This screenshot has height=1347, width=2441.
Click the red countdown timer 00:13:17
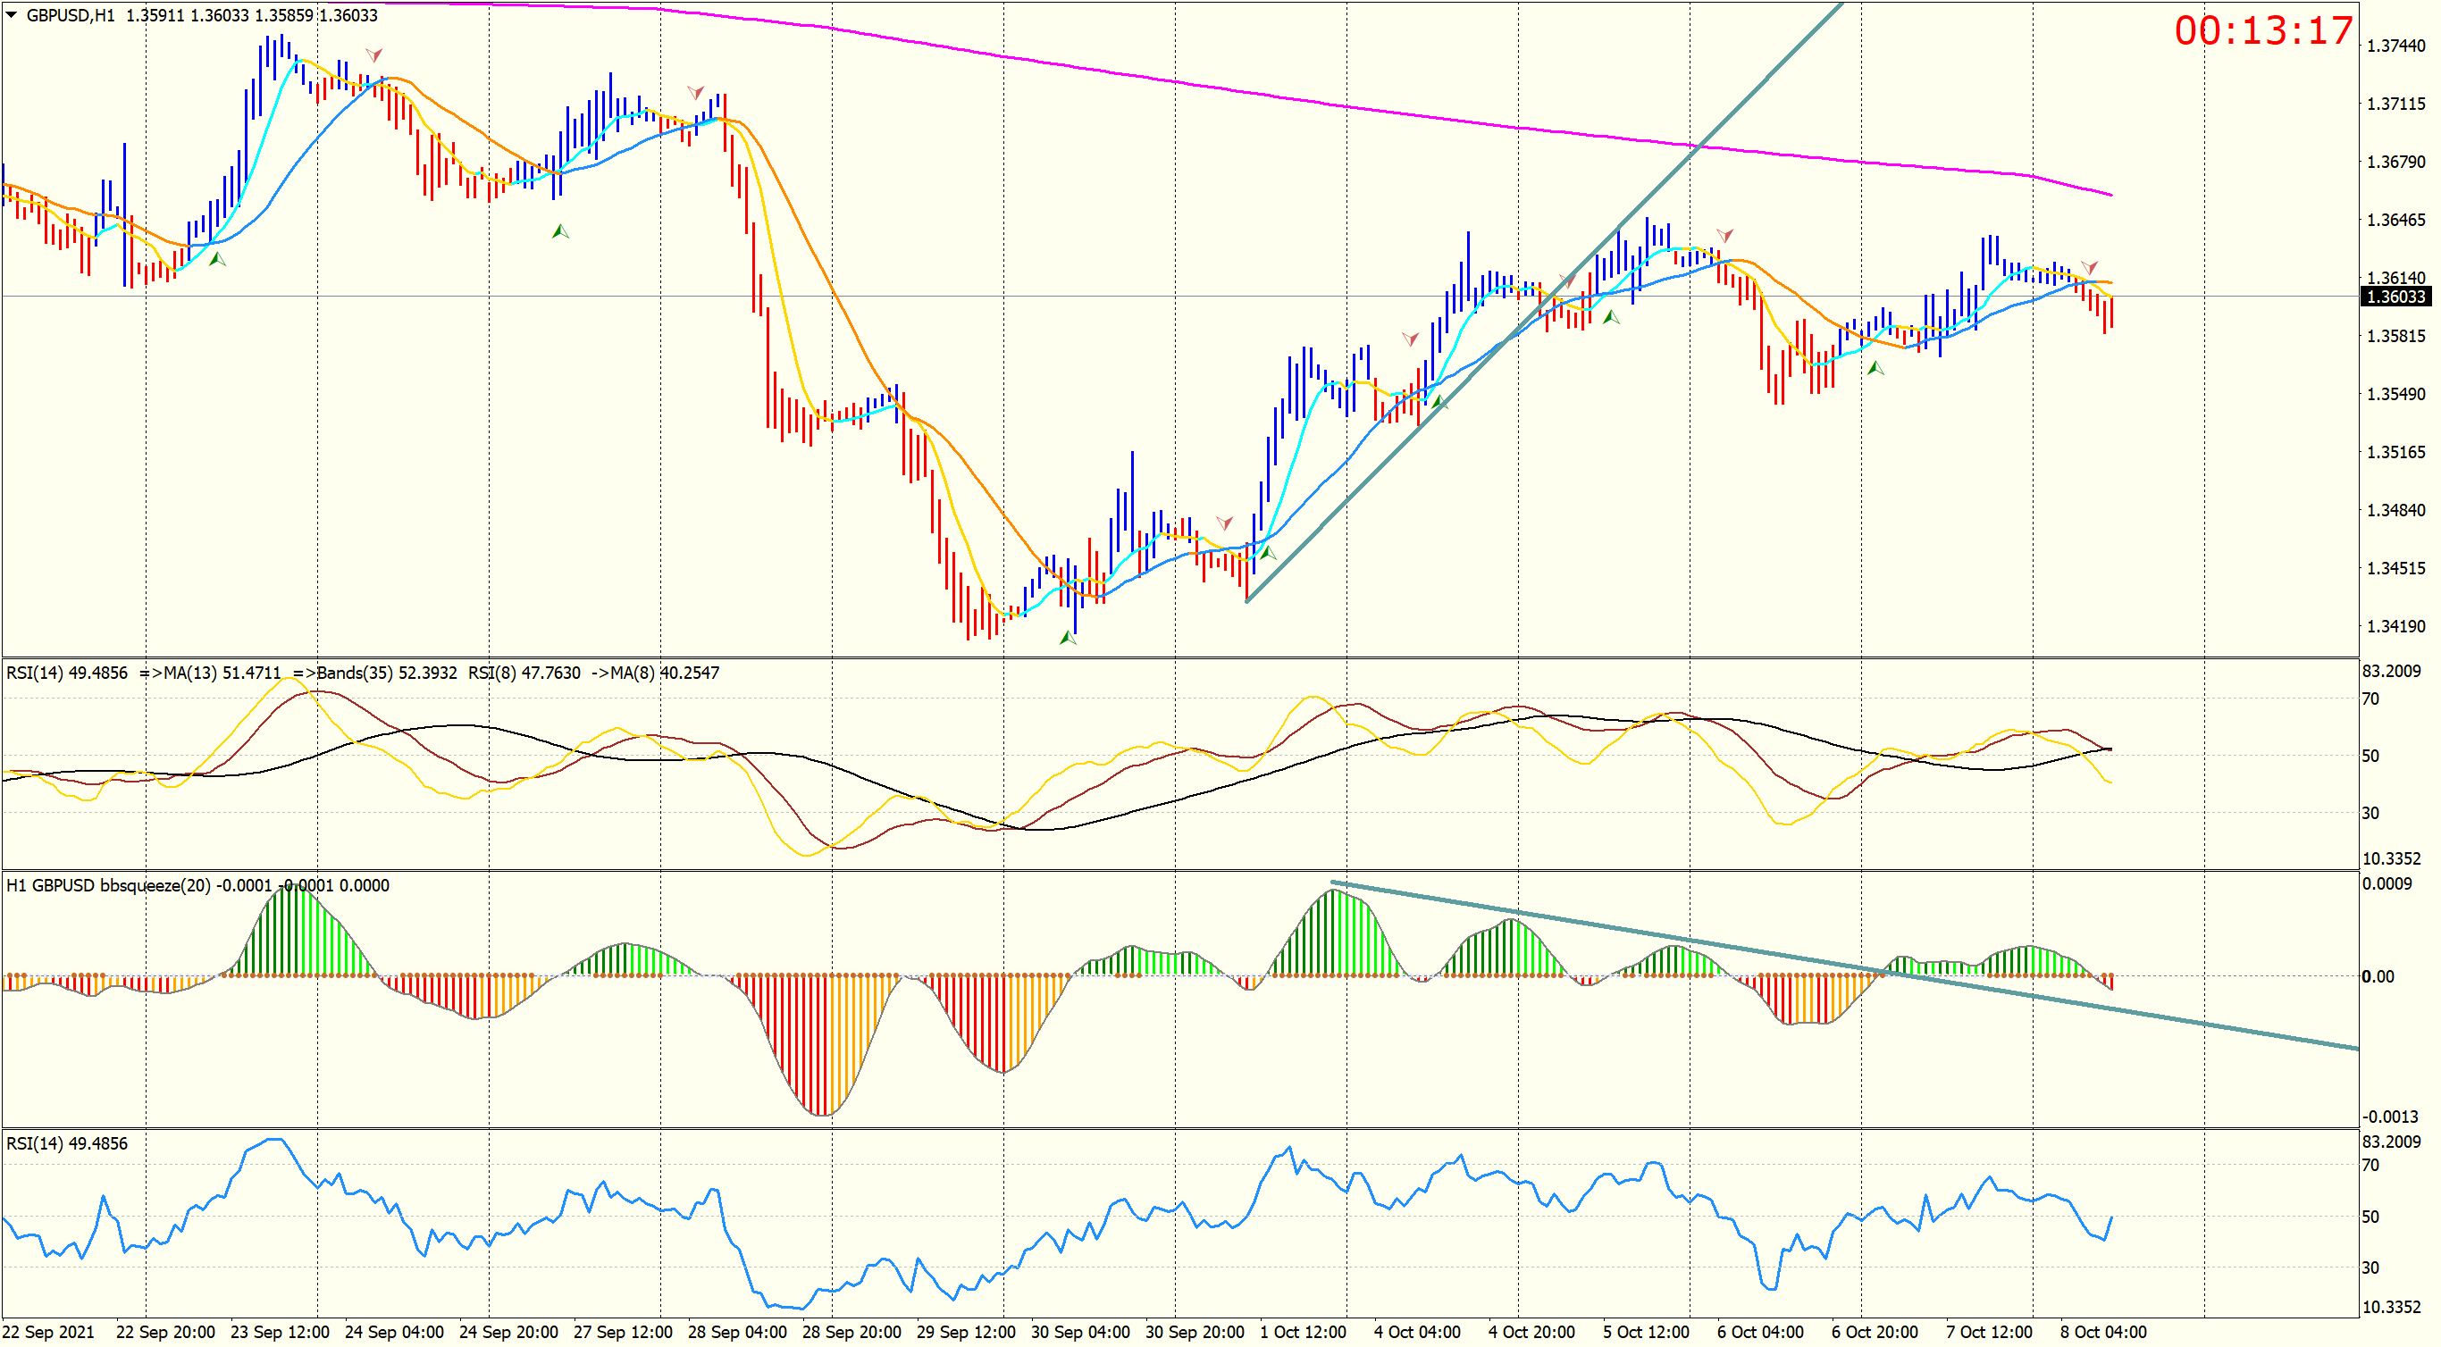(x=2263, y=31)
